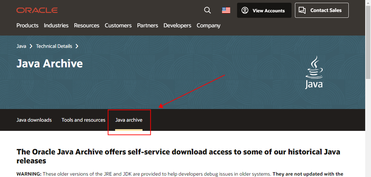Switch to the Tools and resources tab

(83, 120)
